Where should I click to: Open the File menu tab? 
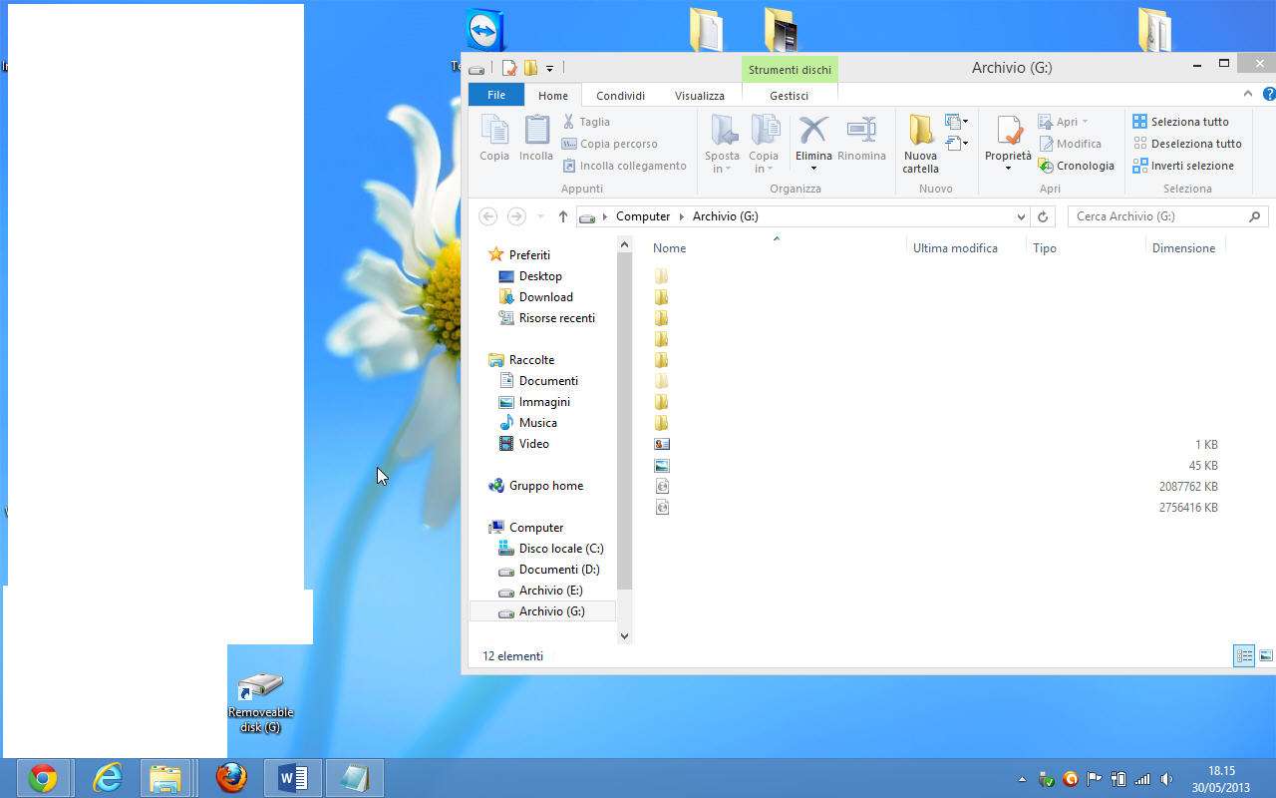495,95
